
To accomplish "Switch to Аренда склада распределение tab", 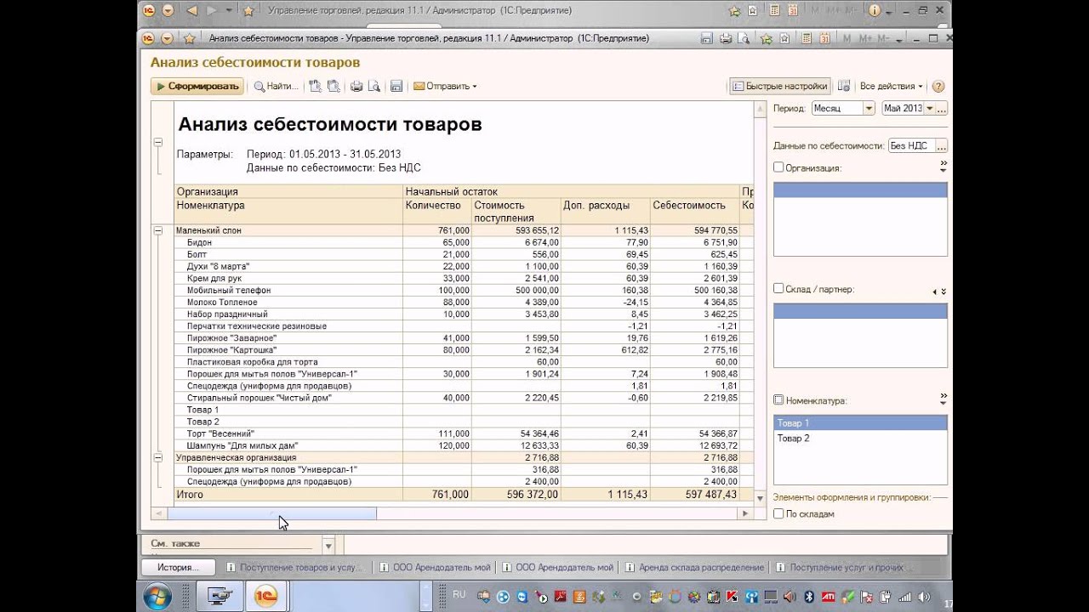I will coord(695,568).
